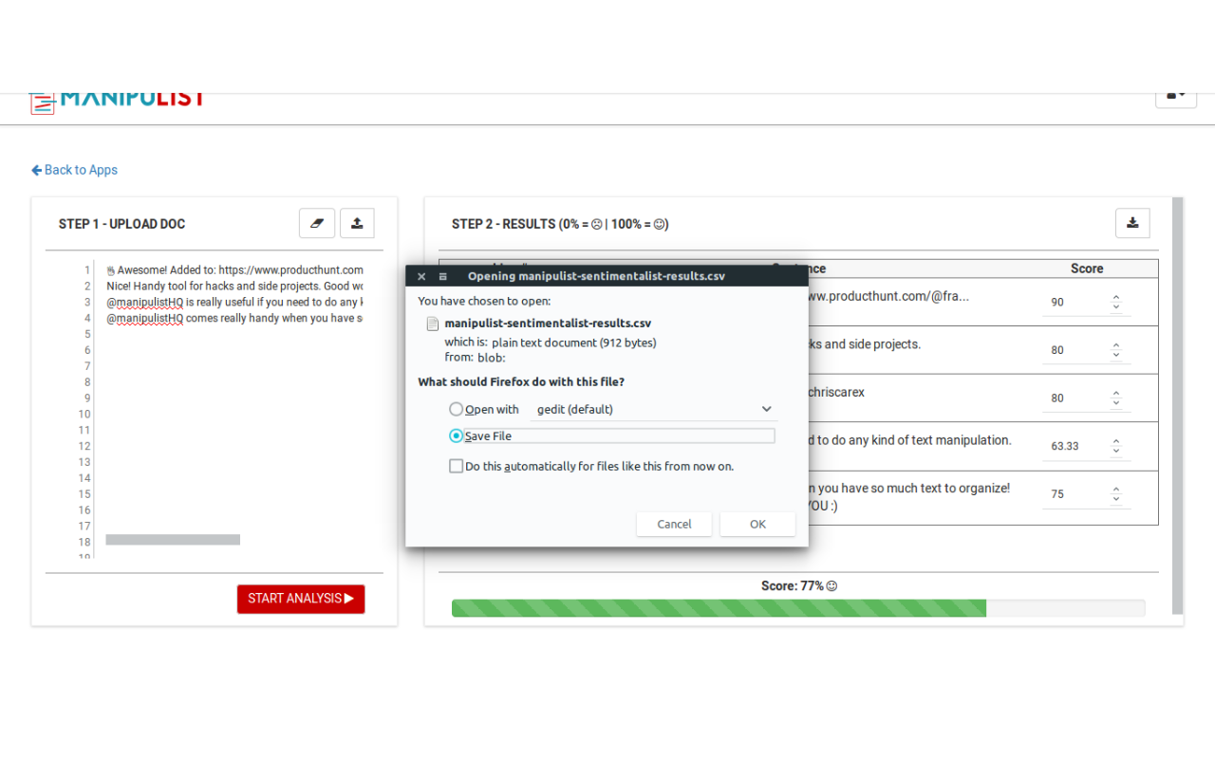Decrease the 80 score in the side projects row
This screenshot has width=1215, height=759.
pos(1116,355)
